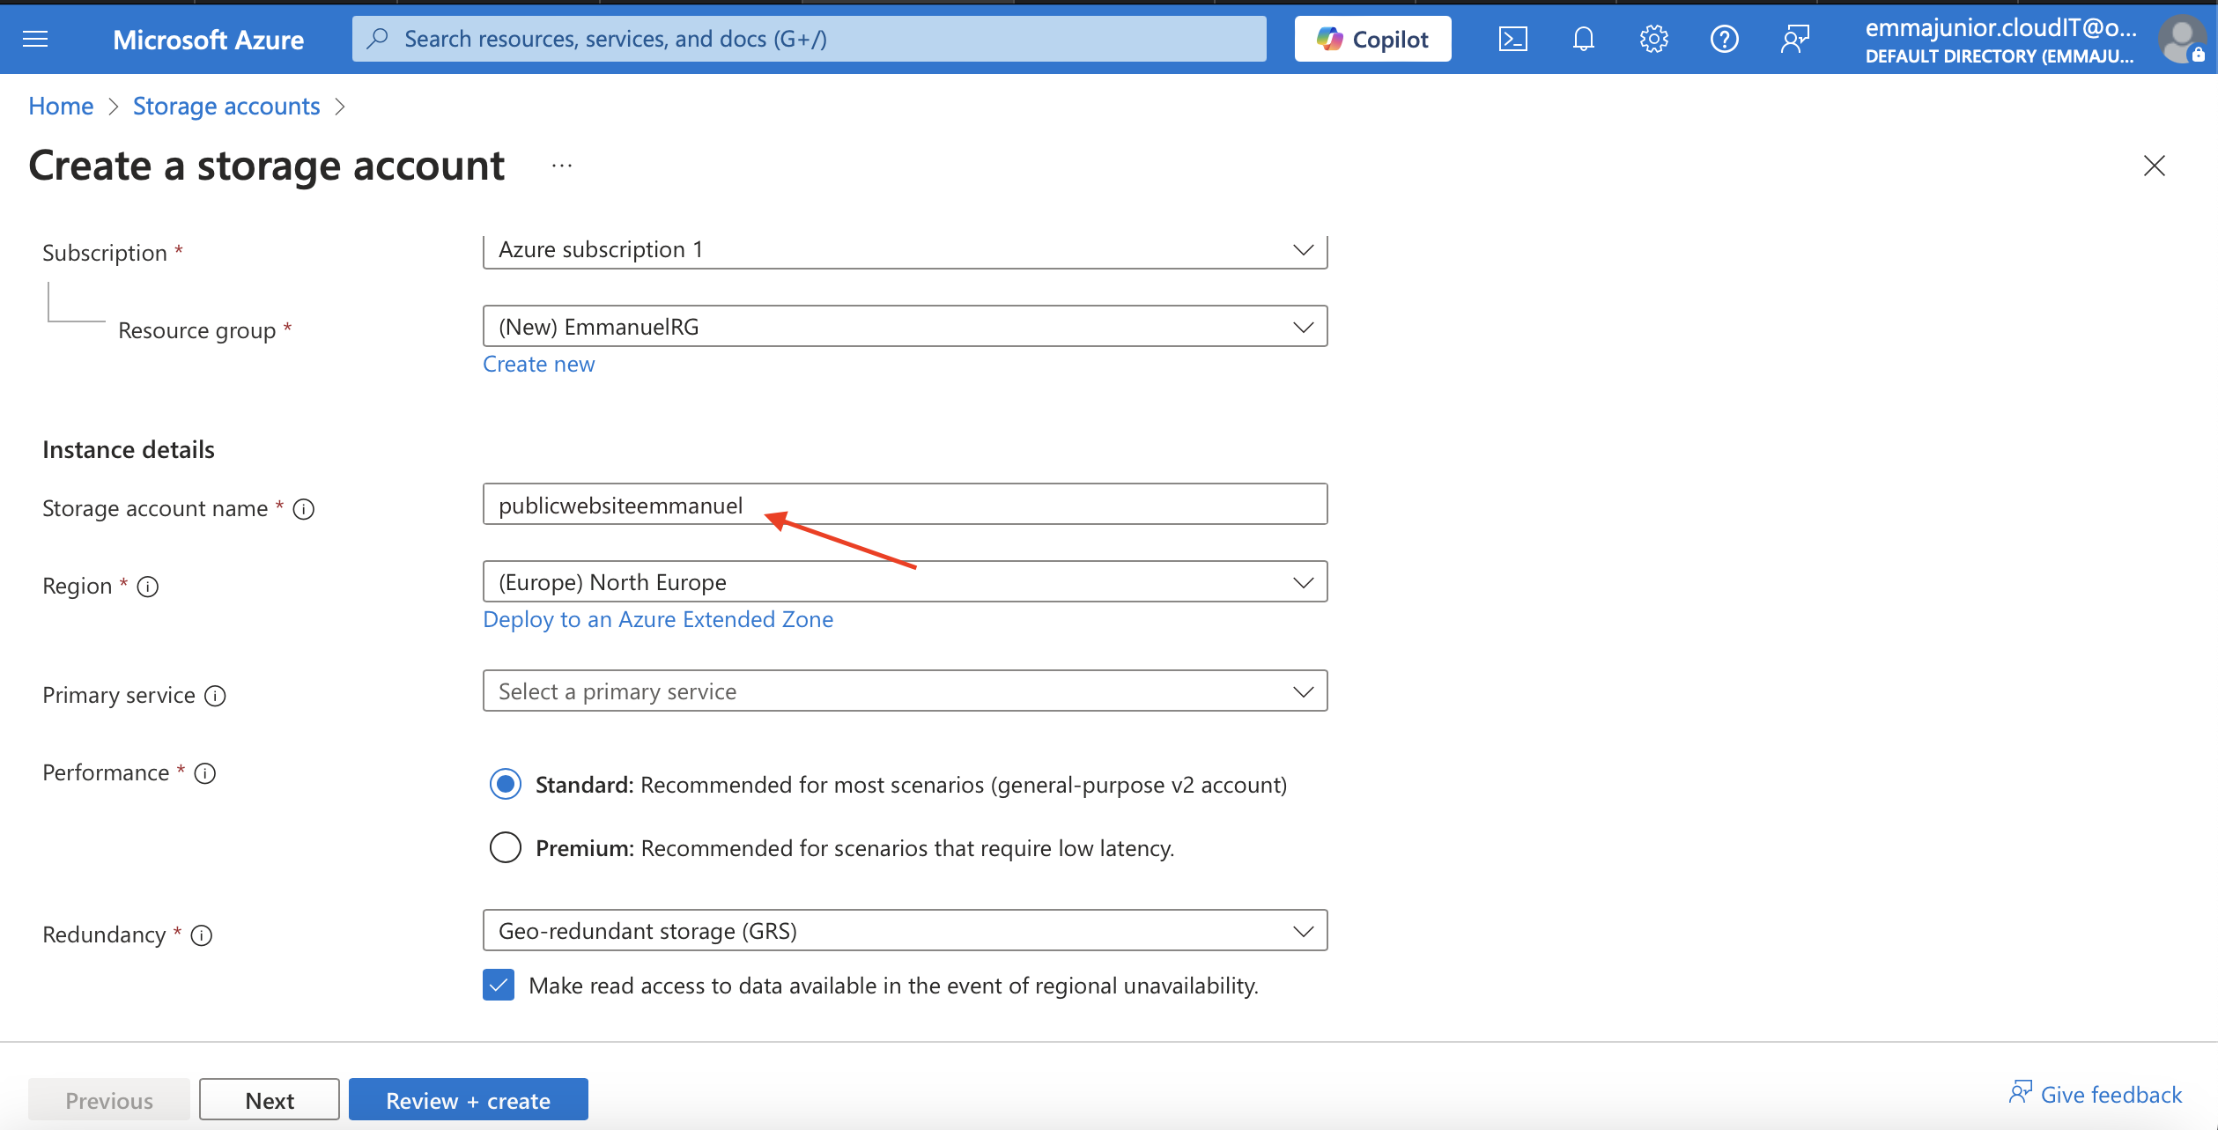Open the Help question mark icon
Screen dimensions: 2218x1130
[1724, 39]
